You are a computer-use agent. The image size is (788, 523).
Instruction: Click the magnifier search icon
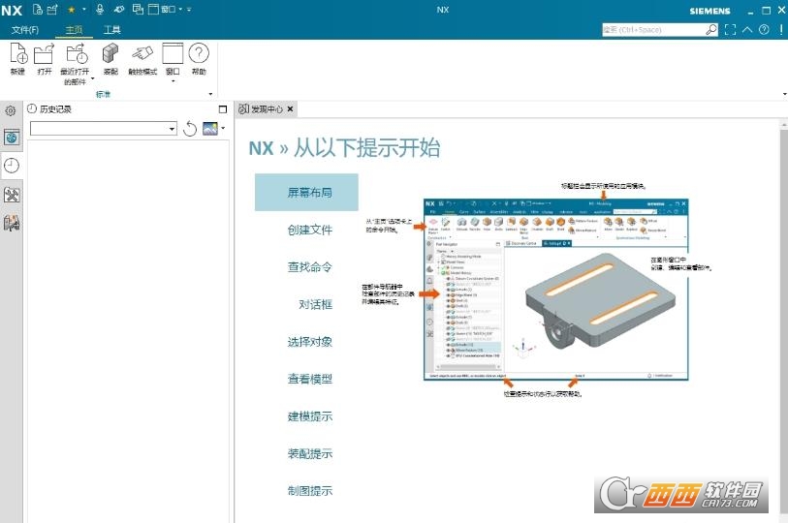[x=711, y=30]
